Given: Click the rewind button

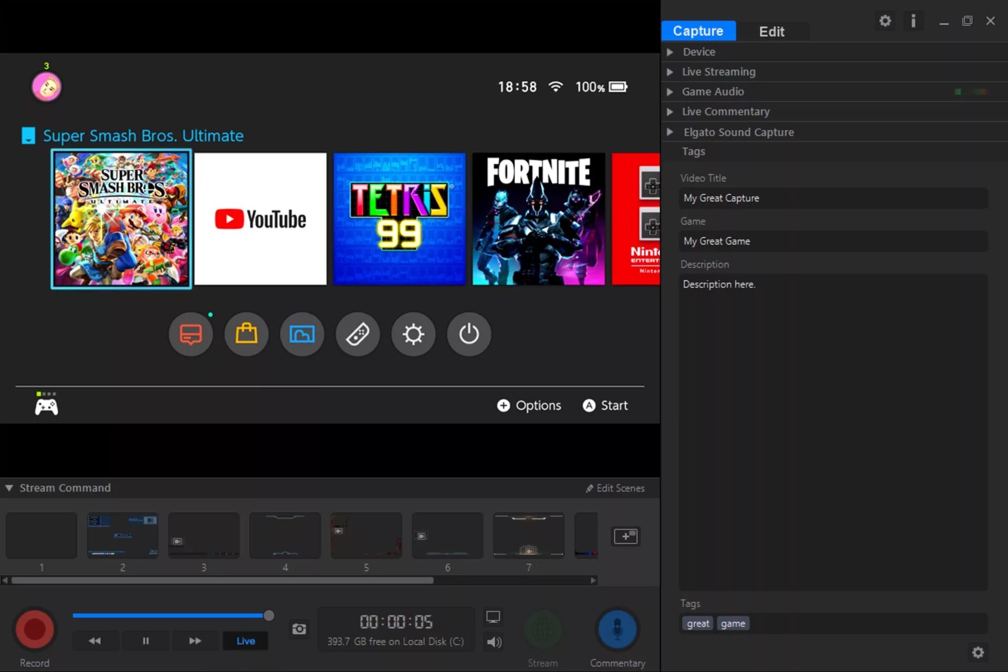Looking at the screenshot, I should [x=95, y=641].
